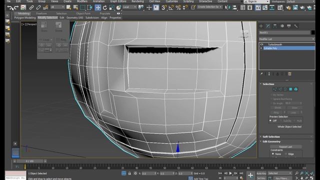Select the Unlink Selection tool
Screen dimensions: 320x180
point(38,8)
